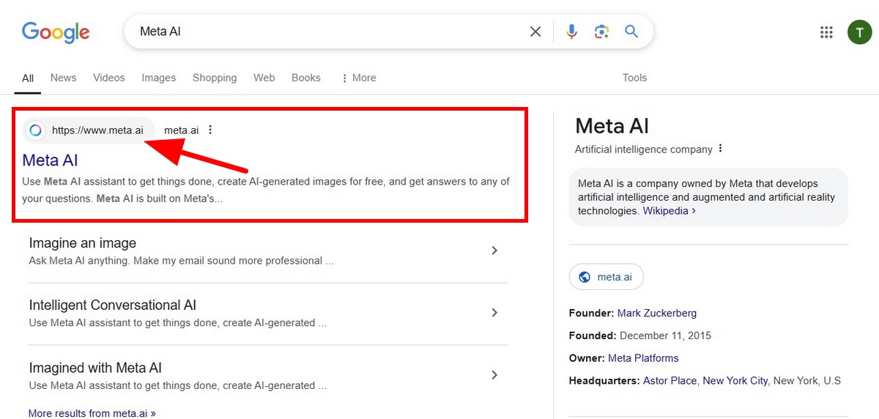Click the globe icon on meta.ai chip
879x419 pixels.
(585, 277)
